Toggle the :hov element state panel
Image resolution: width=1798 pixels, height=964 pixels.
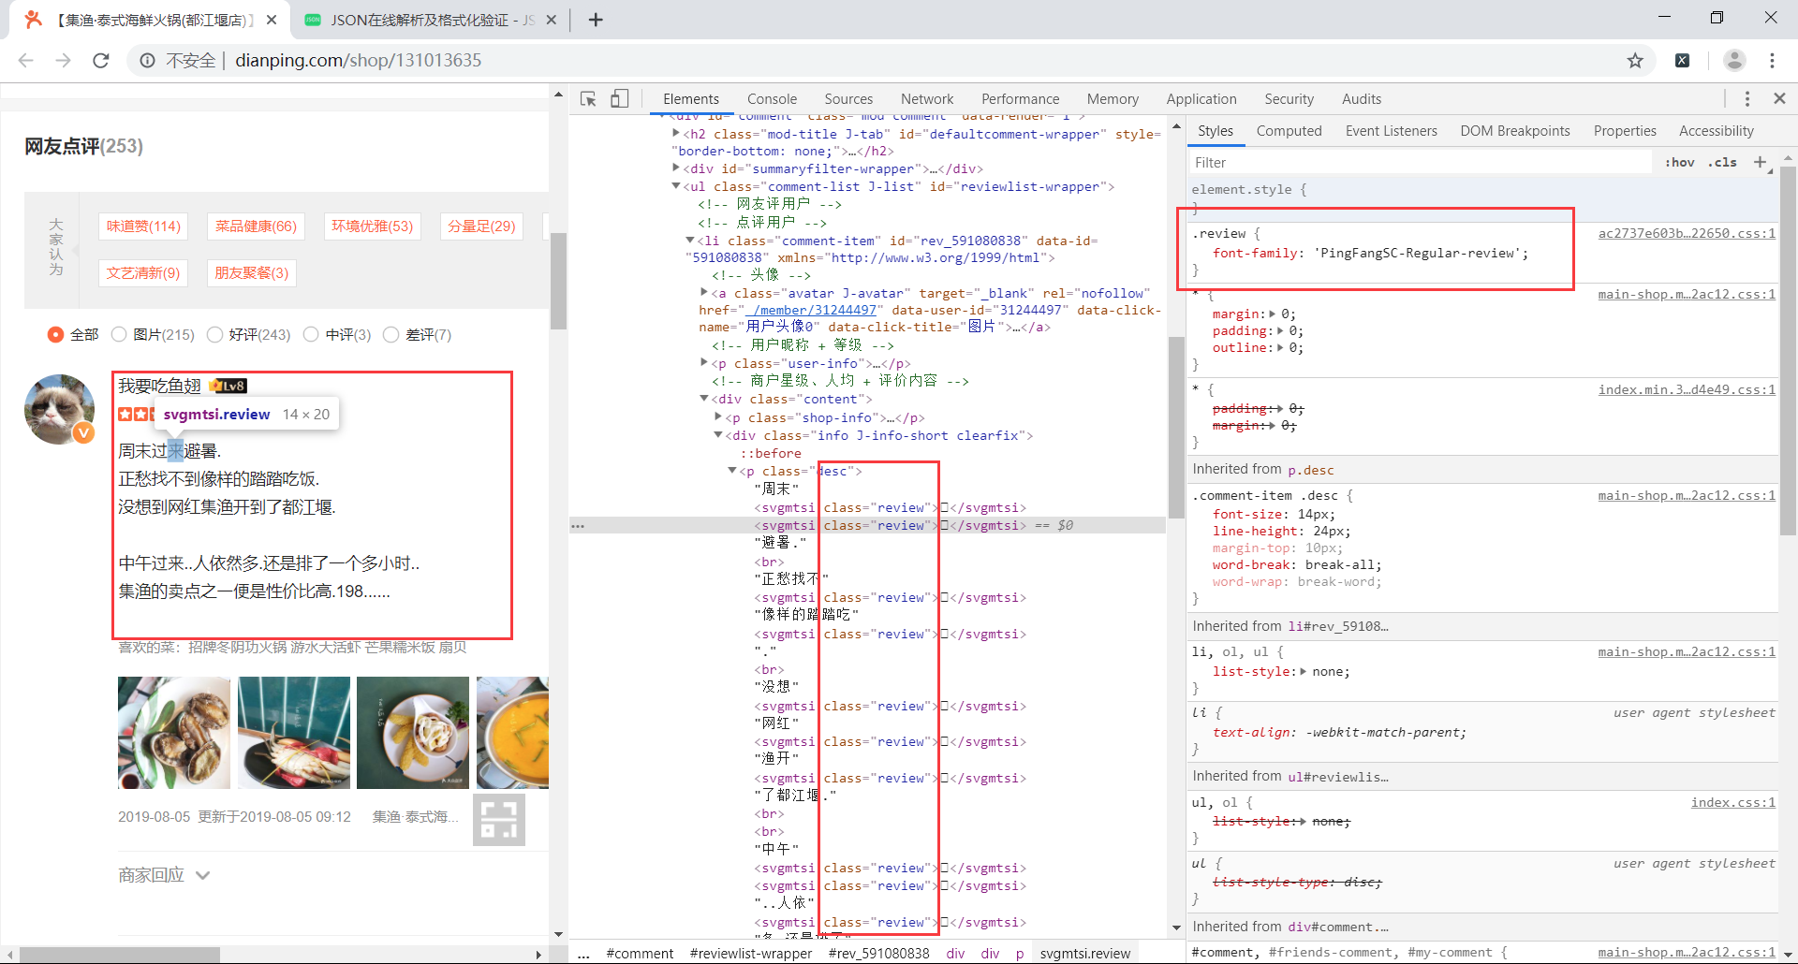coord(1680,162)
